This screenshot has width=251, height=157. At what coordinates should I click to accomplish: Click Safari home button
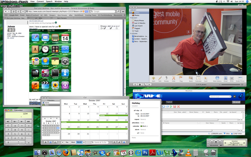tap(14, 11)
